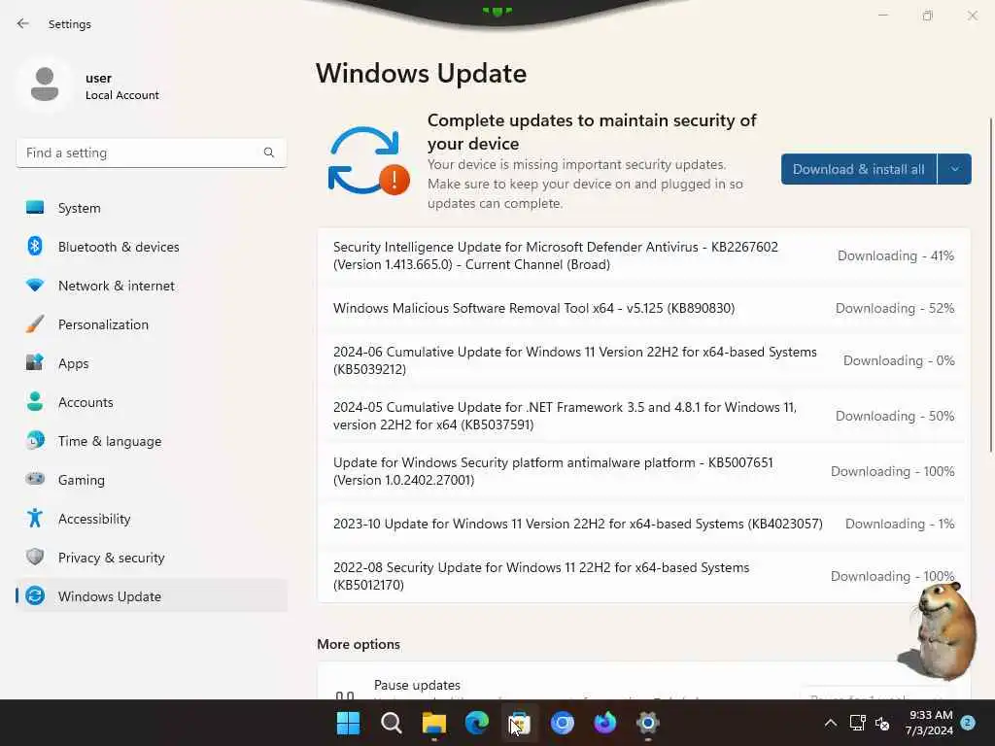The width and height of the screenshot is (995, 746).
Task: Click the Downloading - 41% status
Action: [x=895, y=255]
